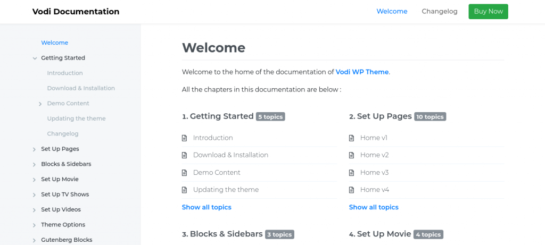Open Changelog in the top navigation
The height and width of the screenshot is (245, 545).
(439, 12)
